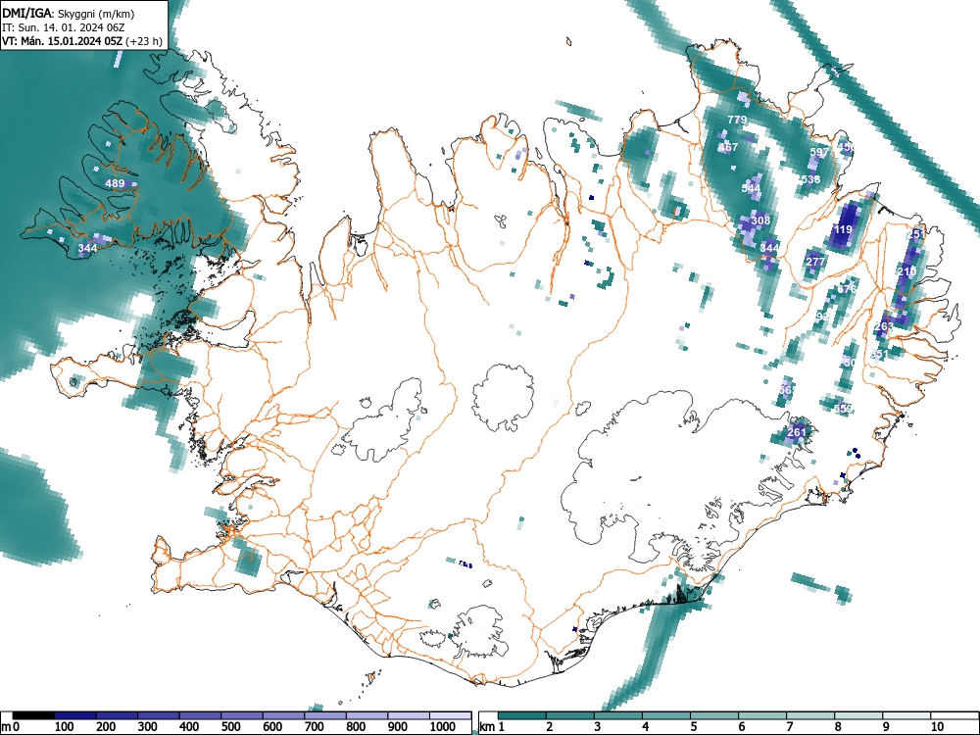The width and height of the screenshot is (980, 735).
Task: Click the 100 label on meter scale
Action: click(x=65, y=727)
